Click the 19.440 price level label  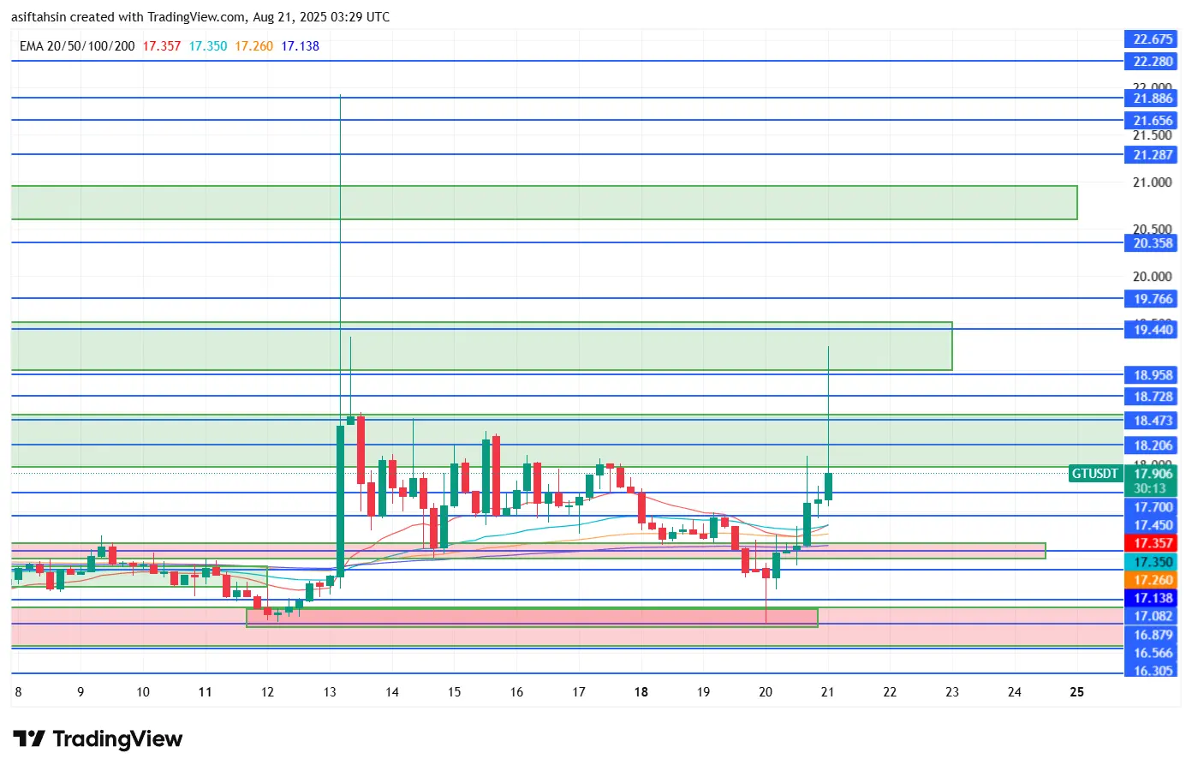[1152, 330]
